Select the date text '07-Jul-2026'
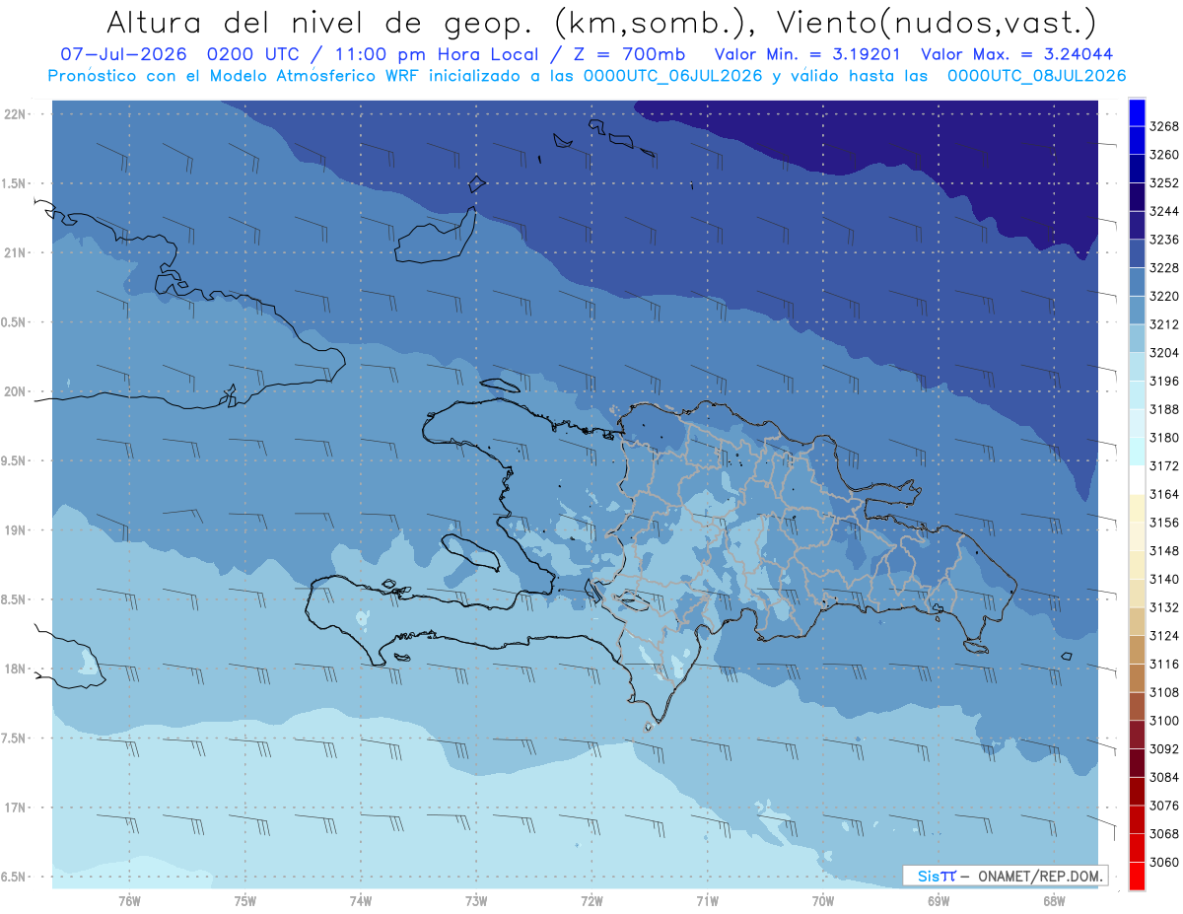Screen dimensions: 1183x914 123,55
